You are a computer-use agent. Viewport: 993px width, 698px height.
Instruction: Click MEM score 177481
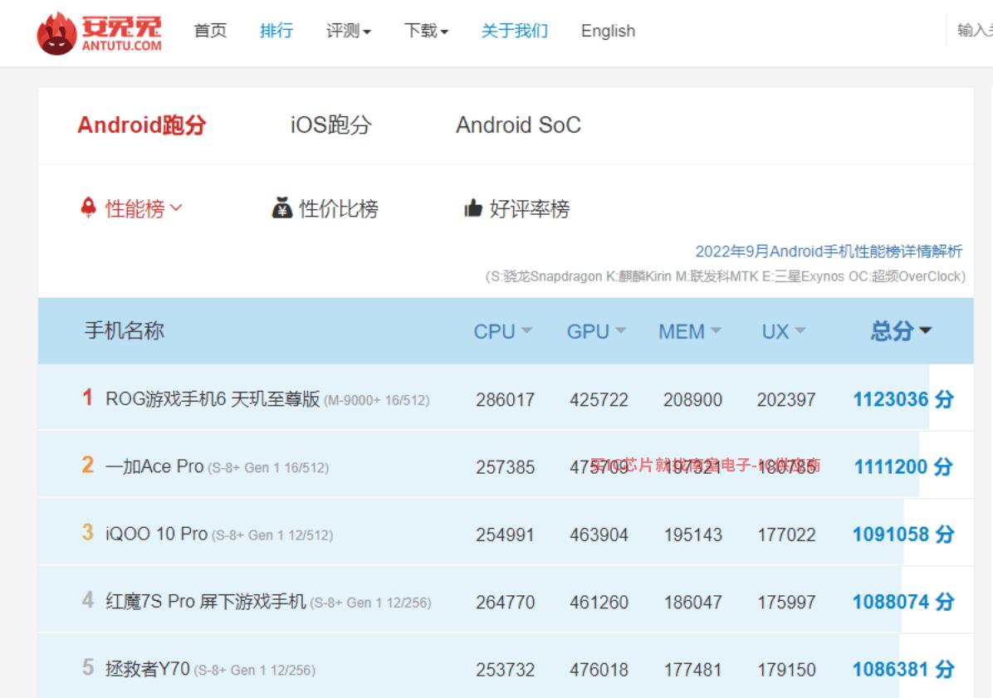pos(692,670)
